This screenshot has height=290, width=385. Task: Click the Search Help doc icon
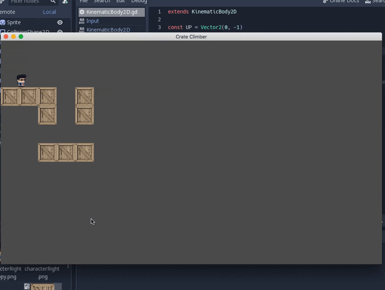click(x=368, y=2)
